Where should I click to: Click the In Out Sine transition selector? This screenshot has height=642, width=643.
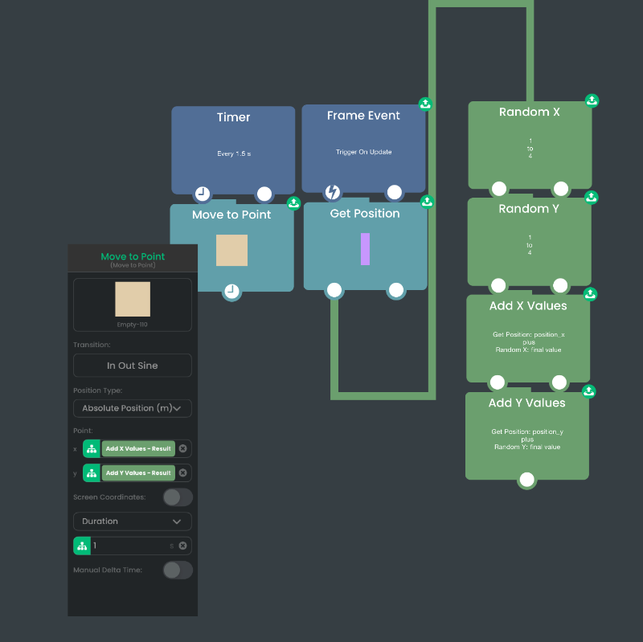pyautogui.click(x=133, y=366)
